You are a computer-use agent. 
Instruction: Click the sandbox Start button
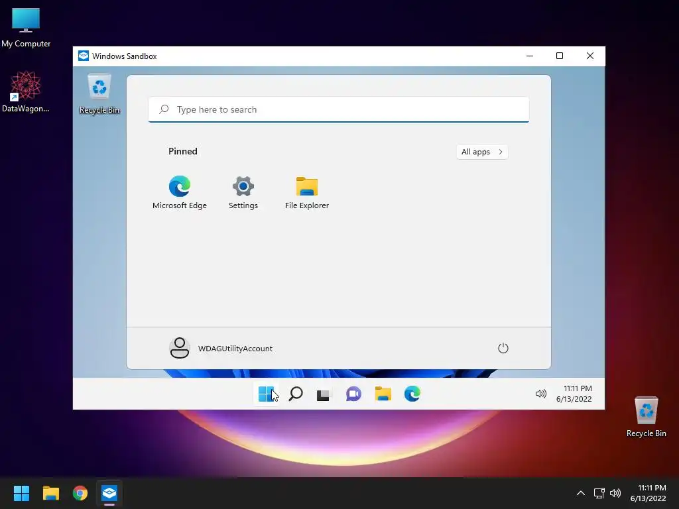coord(266,394)
